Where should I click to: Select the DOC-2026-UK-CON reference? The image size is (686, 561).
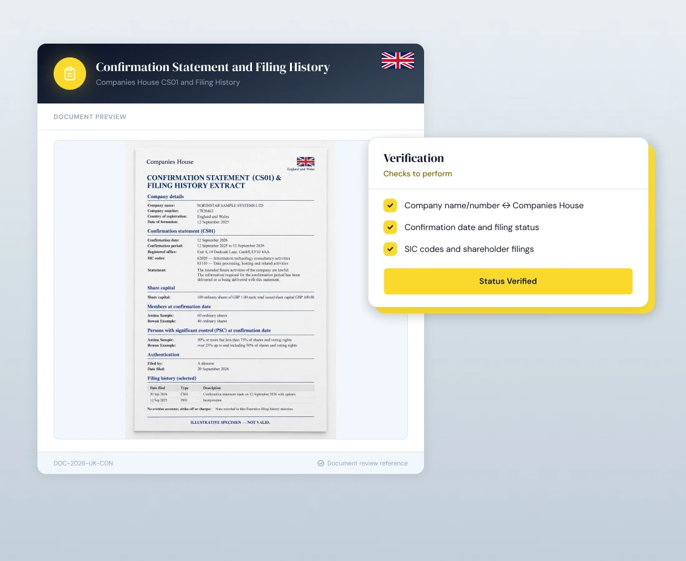point(83,463)
